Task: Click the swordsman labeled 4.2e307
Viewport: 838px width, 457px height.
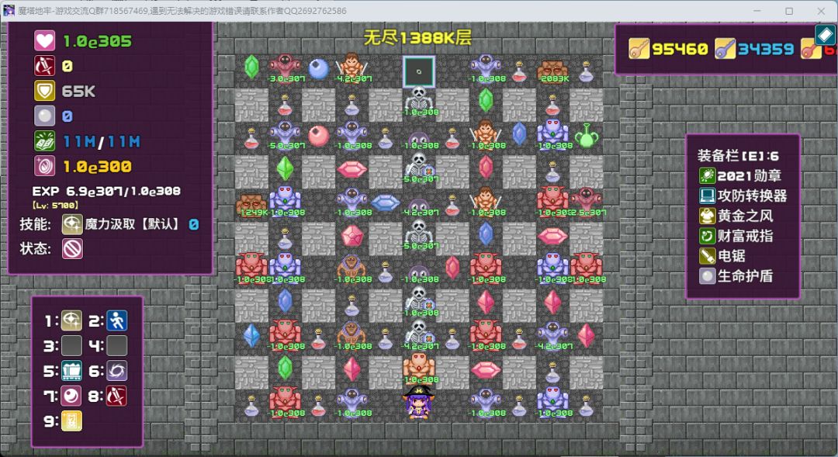Action: 351,68
